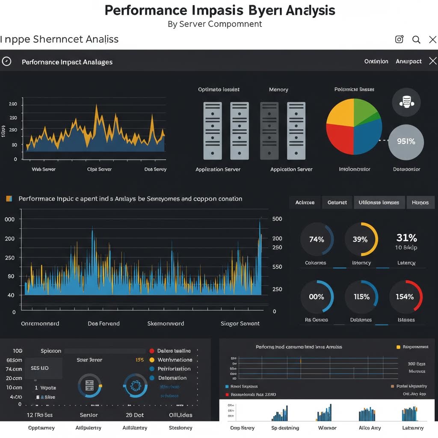Select the dark third server rack icon
438x438 pixels.
point(269,130)
